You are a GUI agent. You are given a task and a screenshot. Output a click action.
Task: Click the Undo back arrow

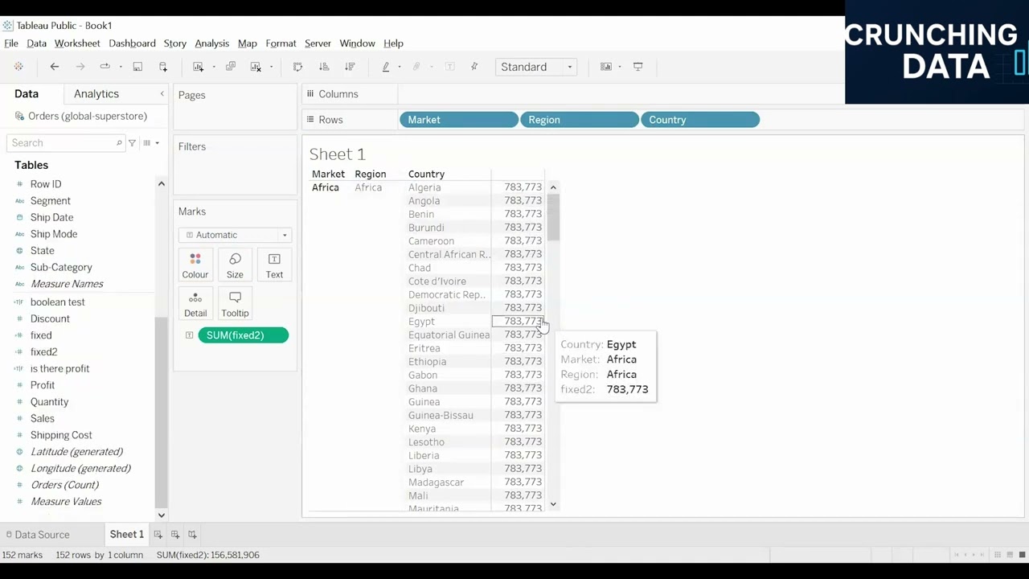(x=55, y=67)
